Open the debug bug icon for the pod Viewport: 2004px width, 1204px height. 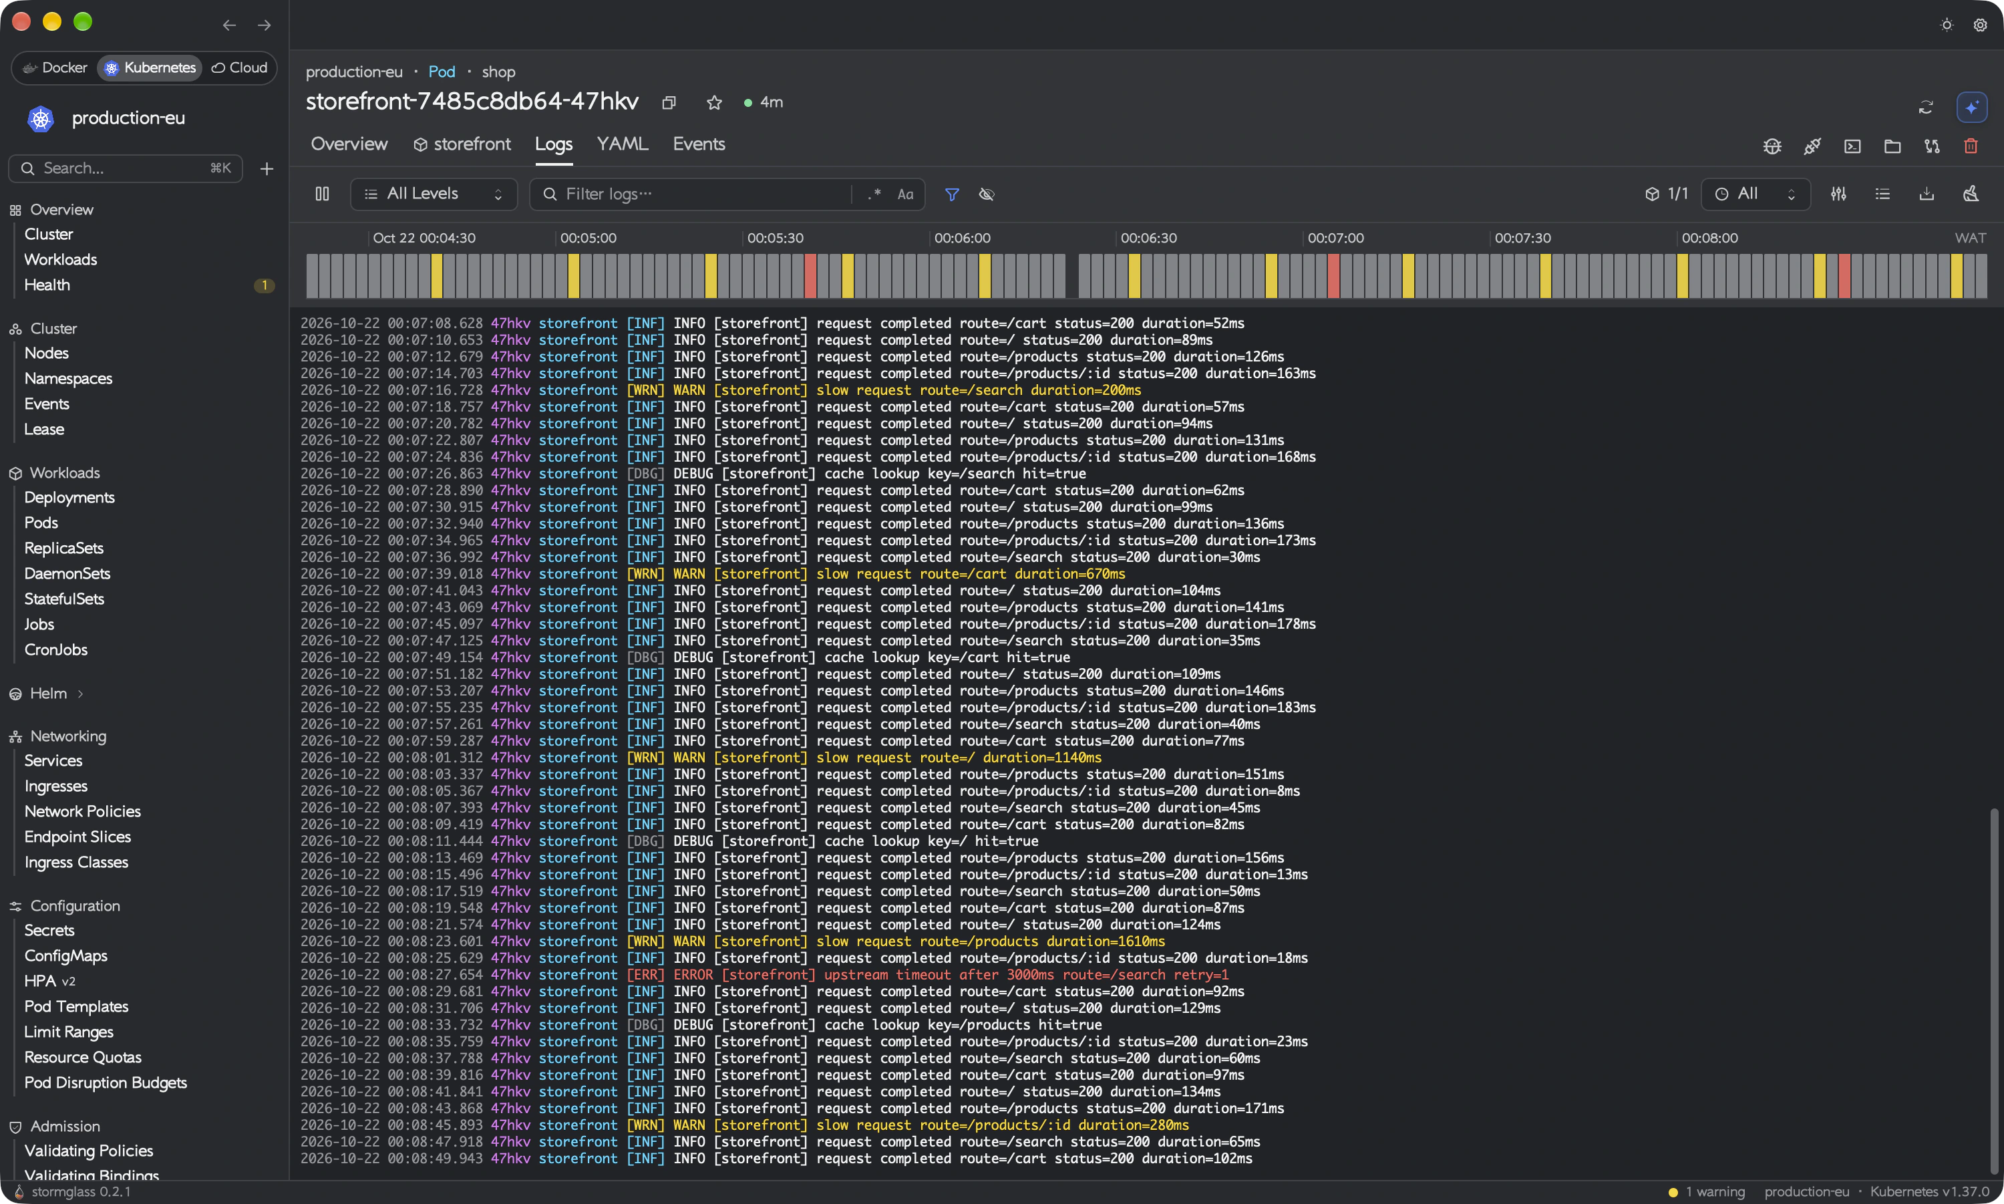[1772, 146]
